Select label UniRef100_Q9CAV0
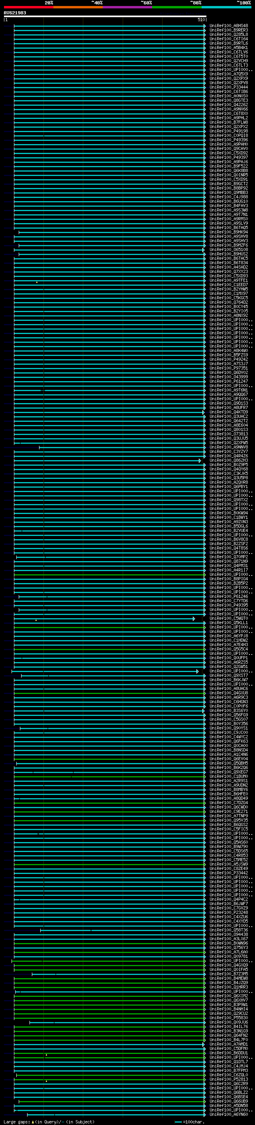Image resolution: width=255 pixels, height=1125 pixels. coord(229,148)
